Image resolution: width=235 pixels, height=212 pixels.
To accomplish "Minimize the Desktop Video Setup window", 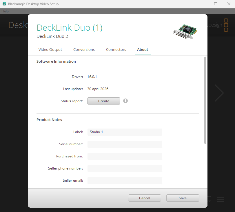I will click(x=203, y=4).
